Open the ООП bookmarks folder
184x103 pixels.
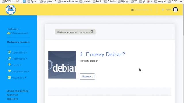pos(172,1)
